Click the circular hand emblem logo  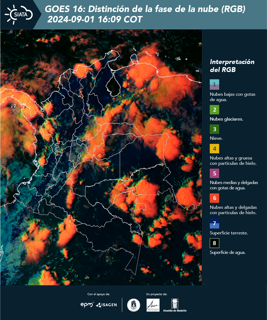(x=134, y=305)
